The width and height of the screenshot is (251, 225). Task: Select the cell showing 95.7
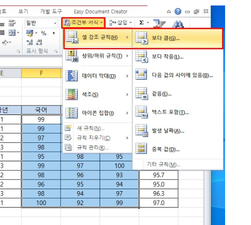click(x=158, y=175)
